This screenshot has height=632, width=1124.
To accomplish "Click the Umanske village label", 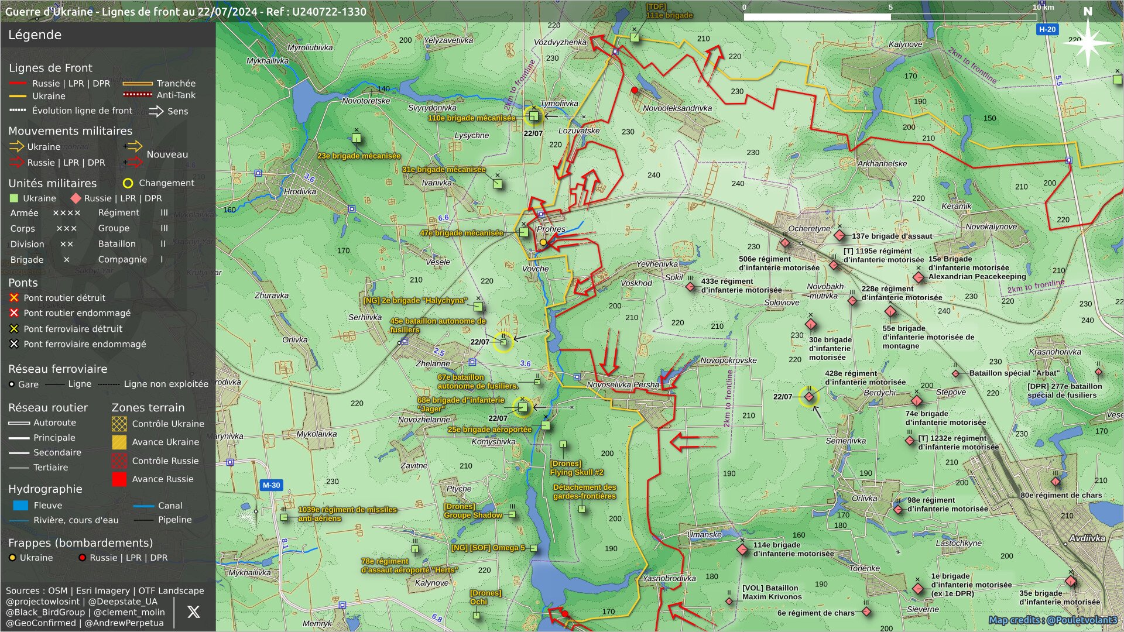I will [x=704, y=534].
